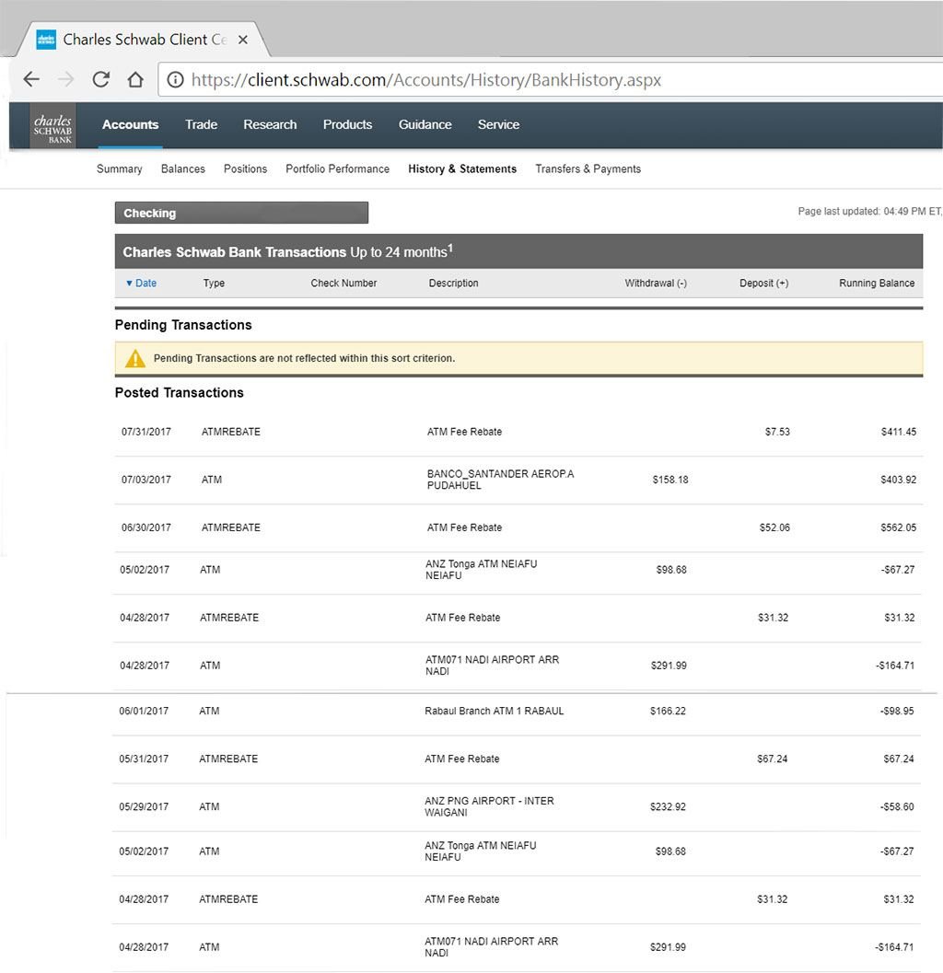Screen dimensions: 943x973
Task: Open the Guidance menu
Action: (425, 124)
